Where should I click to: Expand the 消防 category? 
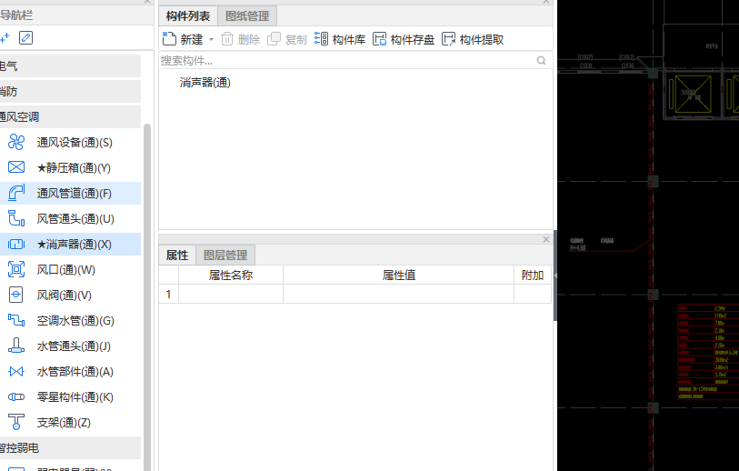coord(70,91)
